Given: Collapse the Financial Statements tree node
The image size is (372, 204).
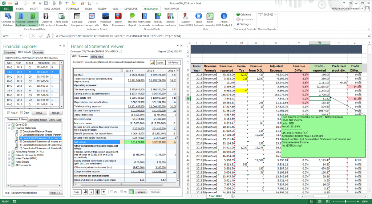Looking at the screenshot, I should [9, 128].
